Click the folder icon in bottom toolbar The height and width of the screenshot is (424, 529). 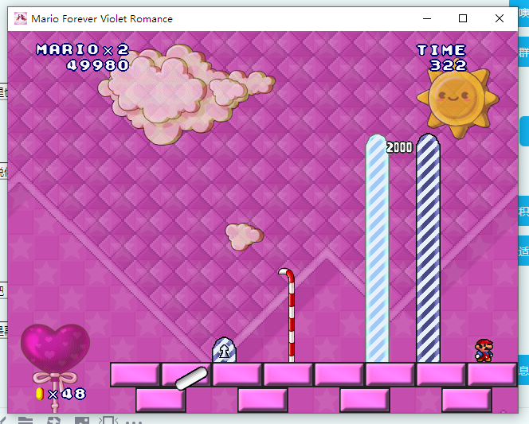pyautogui.click(x=25, y=421)
